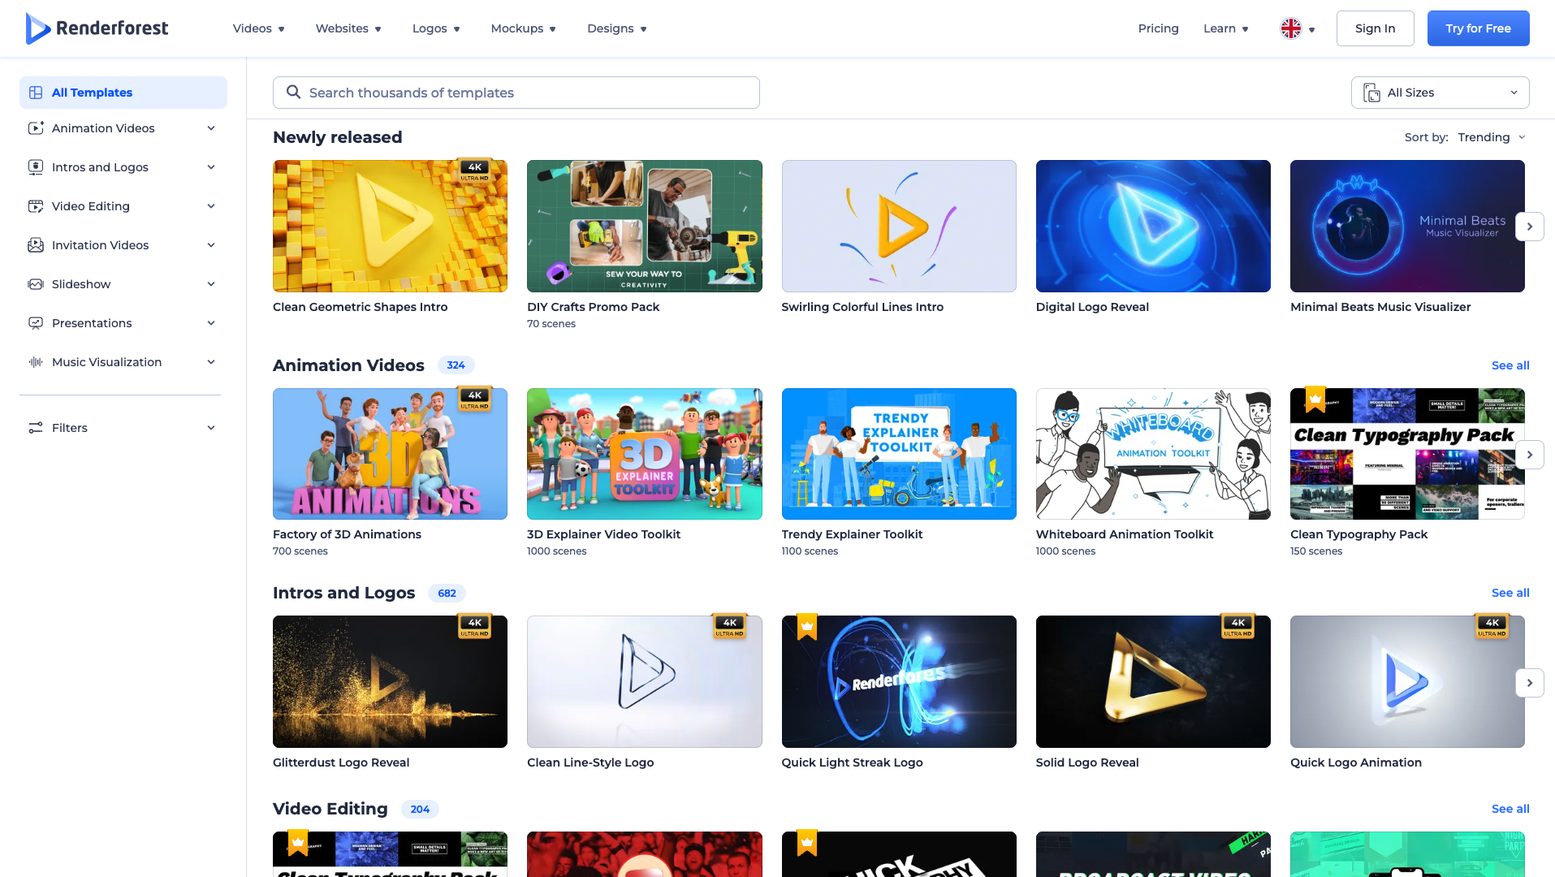This screenshot has width=1555, height=877.
Task: Click the magnifier icon in search bar
Action: [294, 93]
